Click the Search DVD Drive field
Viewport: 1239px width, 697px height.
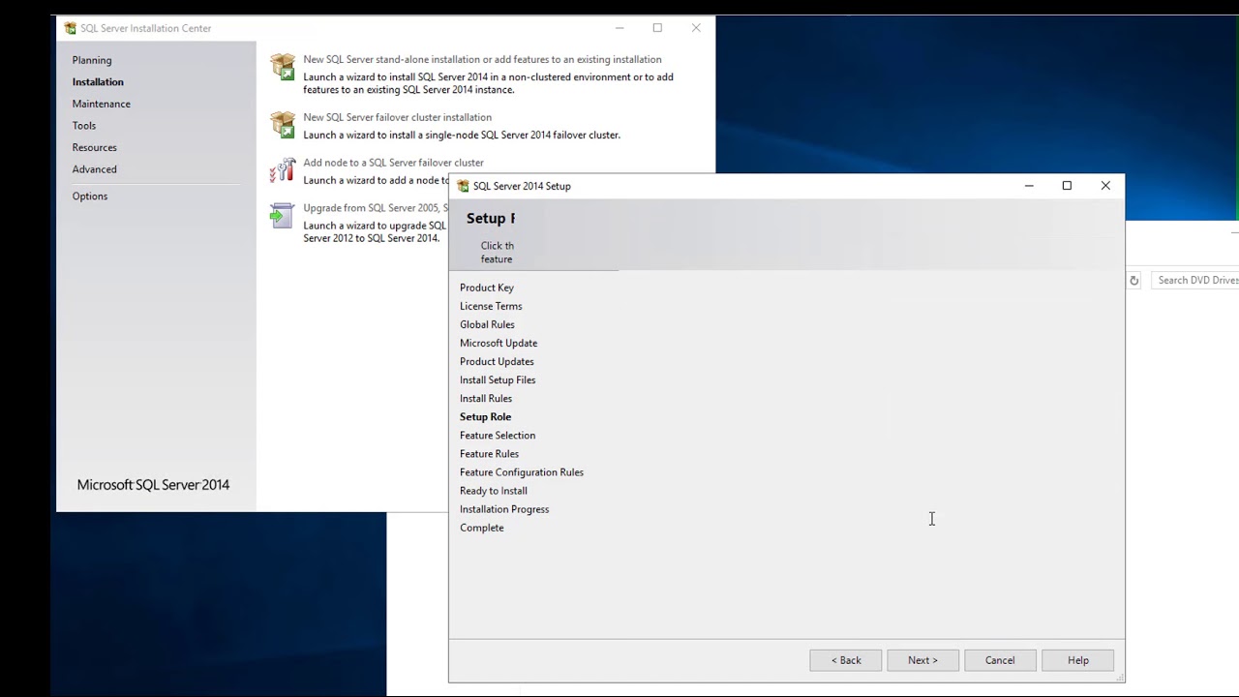(1196, 281)
